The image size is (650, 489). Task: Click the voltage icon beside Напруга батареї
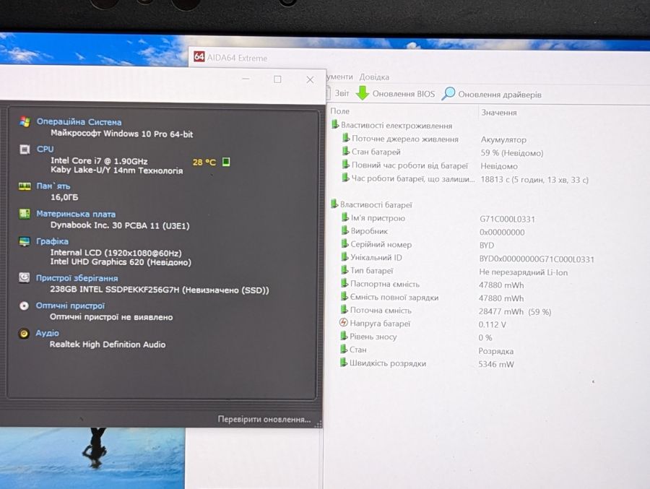(x=344, y=323)
